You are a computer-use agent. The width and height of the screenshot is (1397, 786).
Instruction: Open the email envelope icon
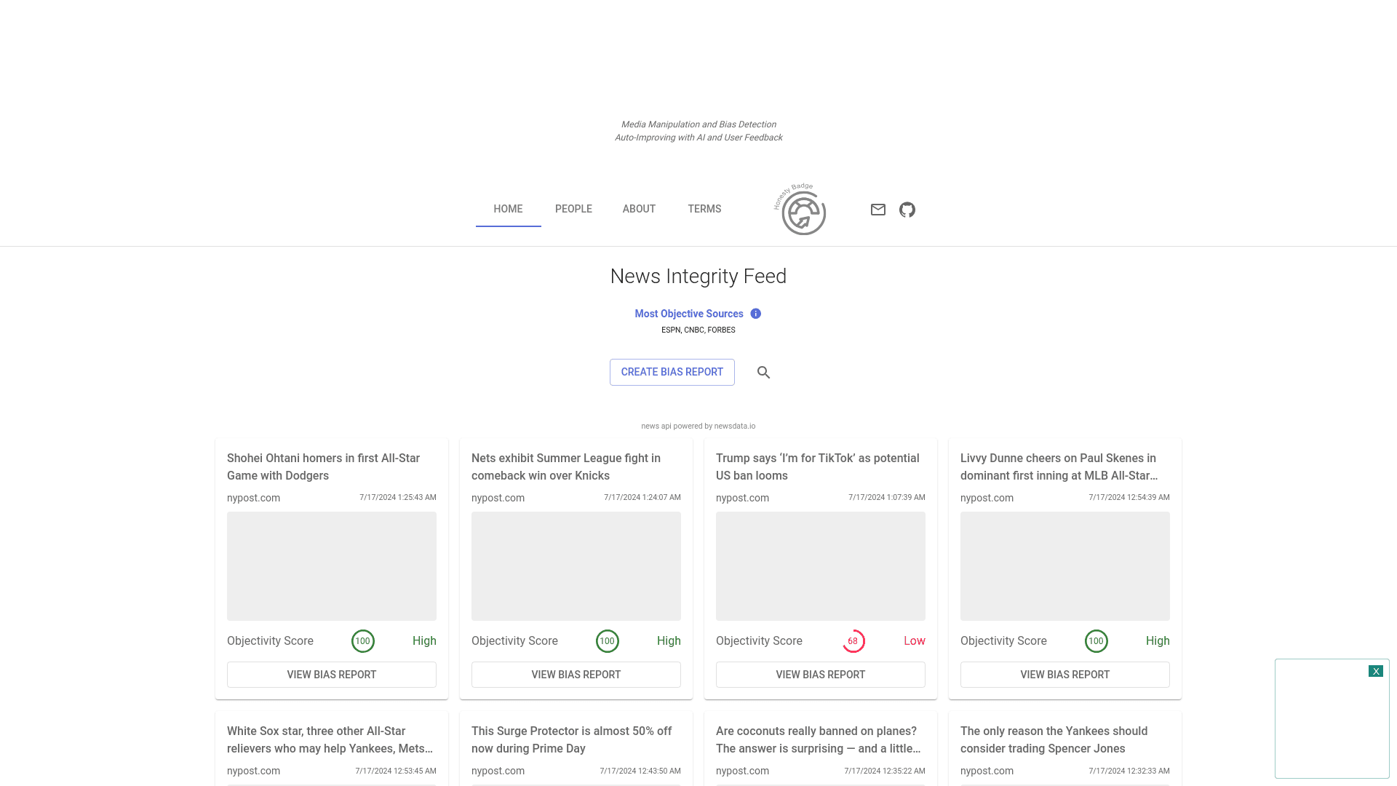878,210
